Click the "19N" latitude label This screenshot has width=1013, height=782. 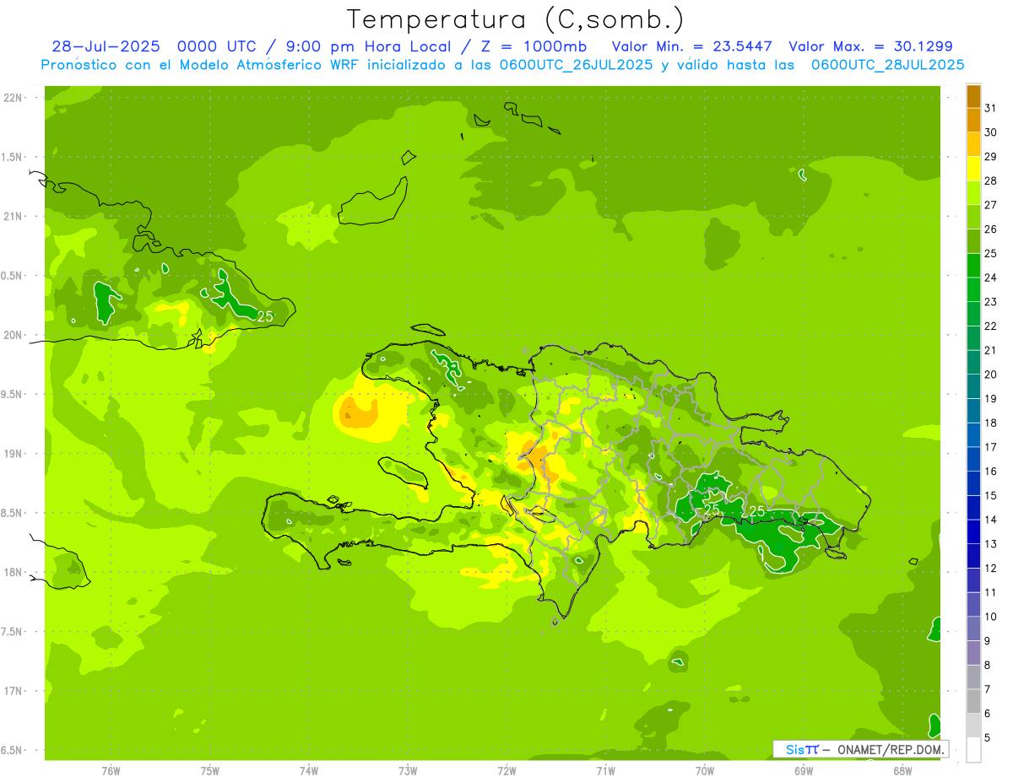coord(13,453)
